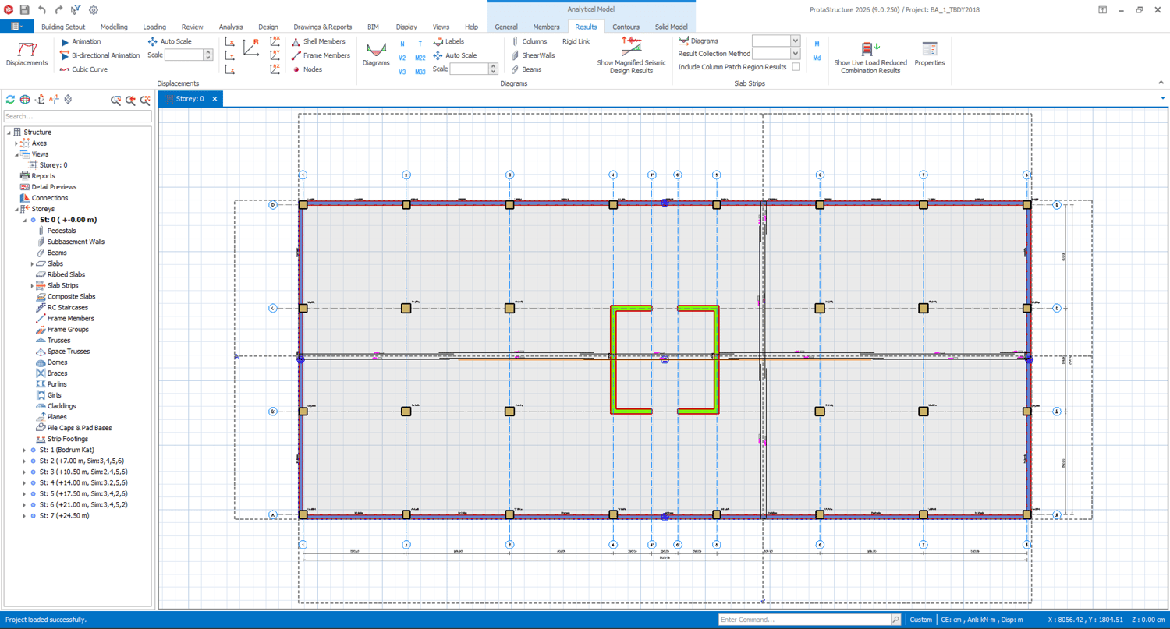1170x629 pixels.
Task: Open the Drawings & Reports tab
Action: (x=323, y=27)
